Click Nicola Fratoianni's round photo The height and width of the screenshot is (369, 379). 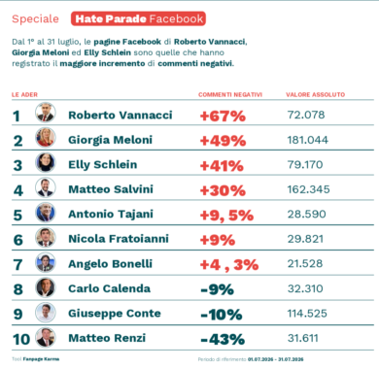[x=46, y=237]
